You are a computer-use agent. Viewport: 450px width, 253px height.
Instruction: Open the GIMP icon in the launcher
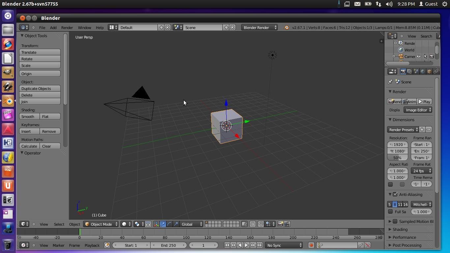click(x=8, y=72)
